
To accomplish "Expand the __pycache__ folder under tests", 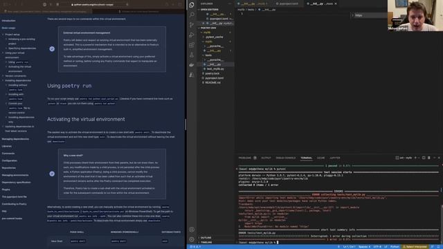I will pyautogui.click(x=215, y=60).
